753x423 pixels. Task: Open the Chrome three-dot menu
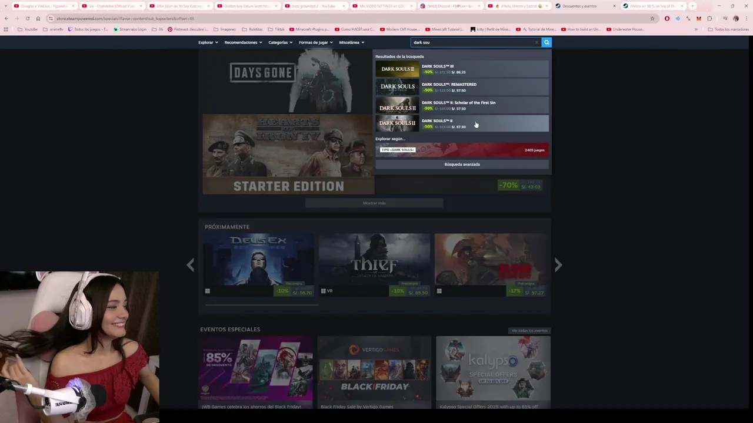point(746,18)
